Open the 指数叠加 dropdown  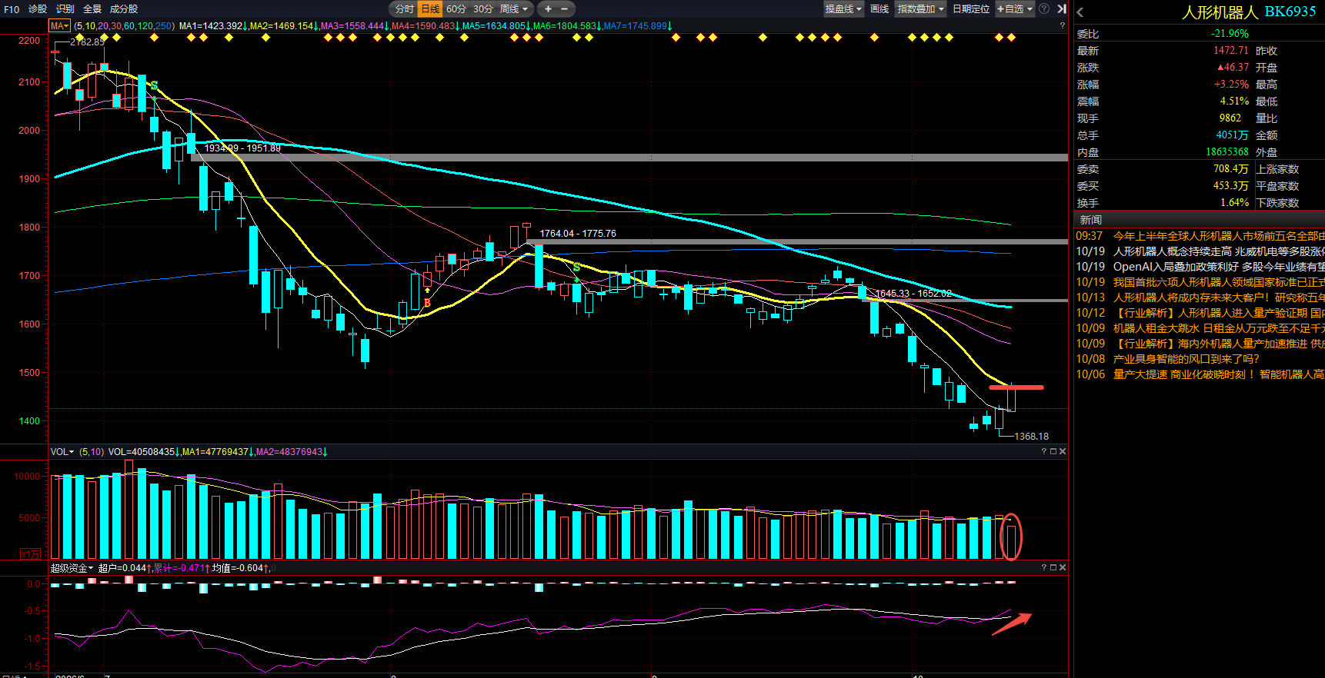click(921, 9)
